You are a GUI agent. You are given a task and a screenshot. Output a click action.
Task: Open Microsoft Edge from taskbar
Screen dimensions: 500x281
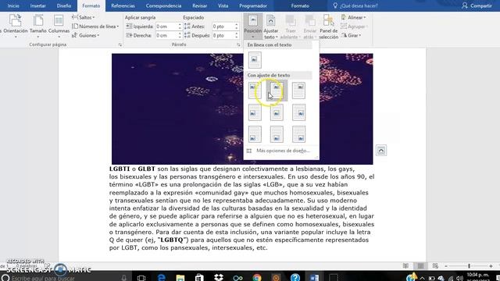click(162, 278)
